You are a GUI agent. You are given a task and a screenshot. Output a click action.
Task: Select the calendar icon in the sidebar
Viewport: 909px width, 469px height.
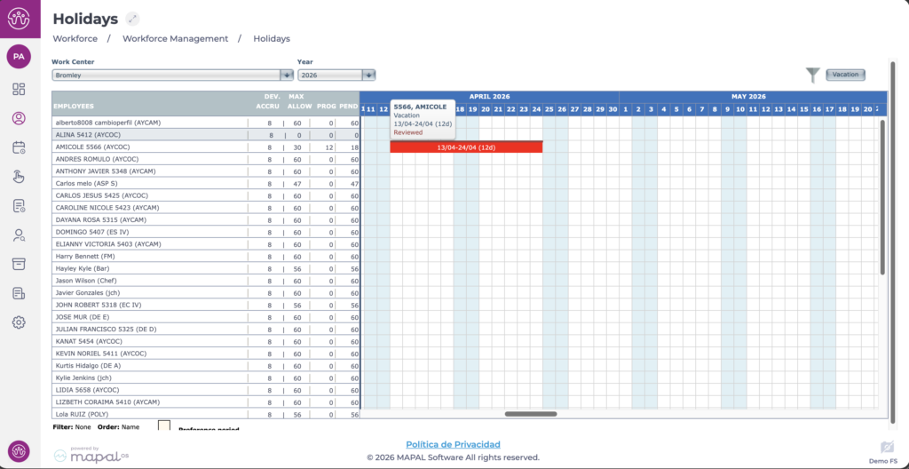pyautogui.click(x=19, y=147)
